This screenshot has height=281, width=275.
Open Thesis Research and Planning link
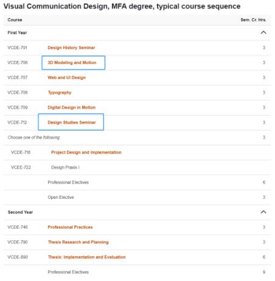tap(78, 242)
